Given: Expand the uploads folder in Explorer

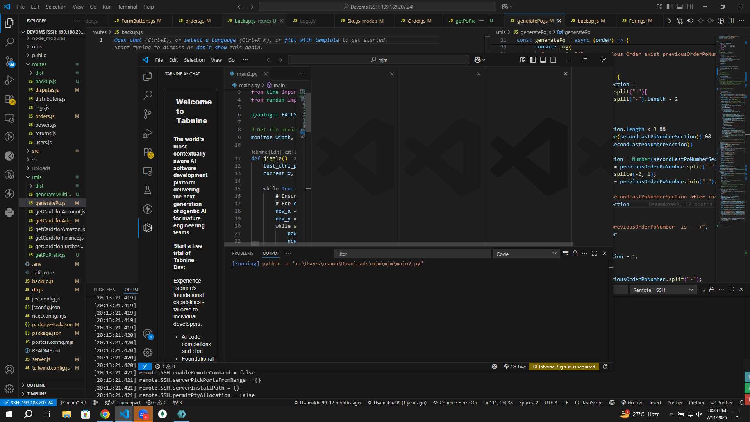Looking at the screenshot, I should [x=41, y=168].
